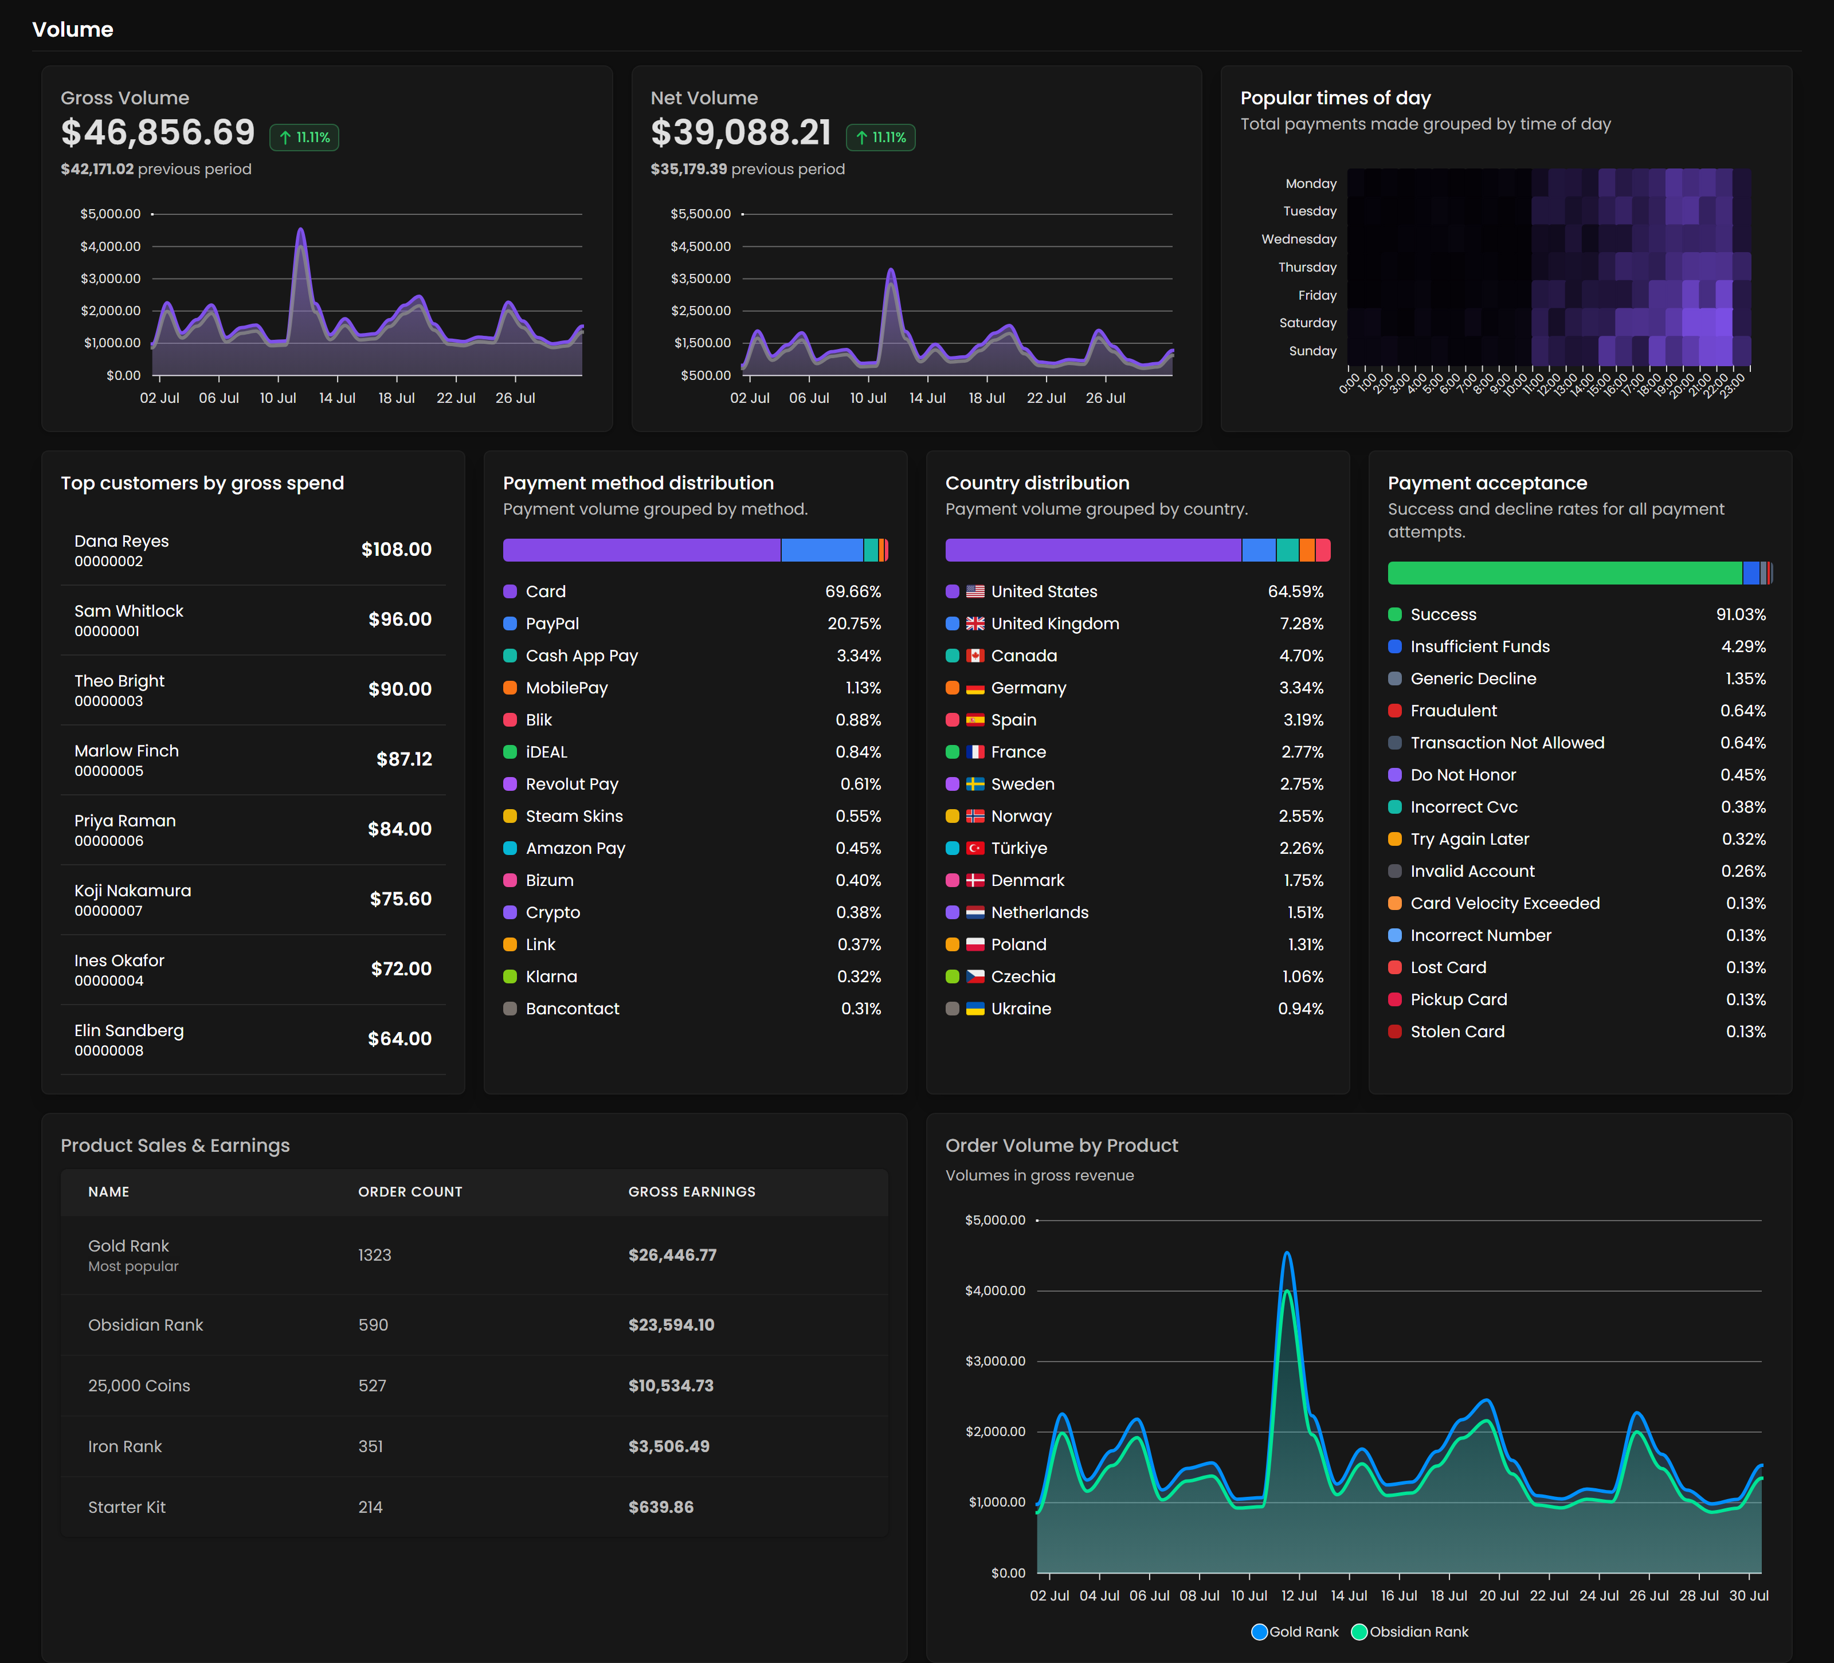Click the purple Card legend swatch

pyautogui.click(x=510, y=591)
